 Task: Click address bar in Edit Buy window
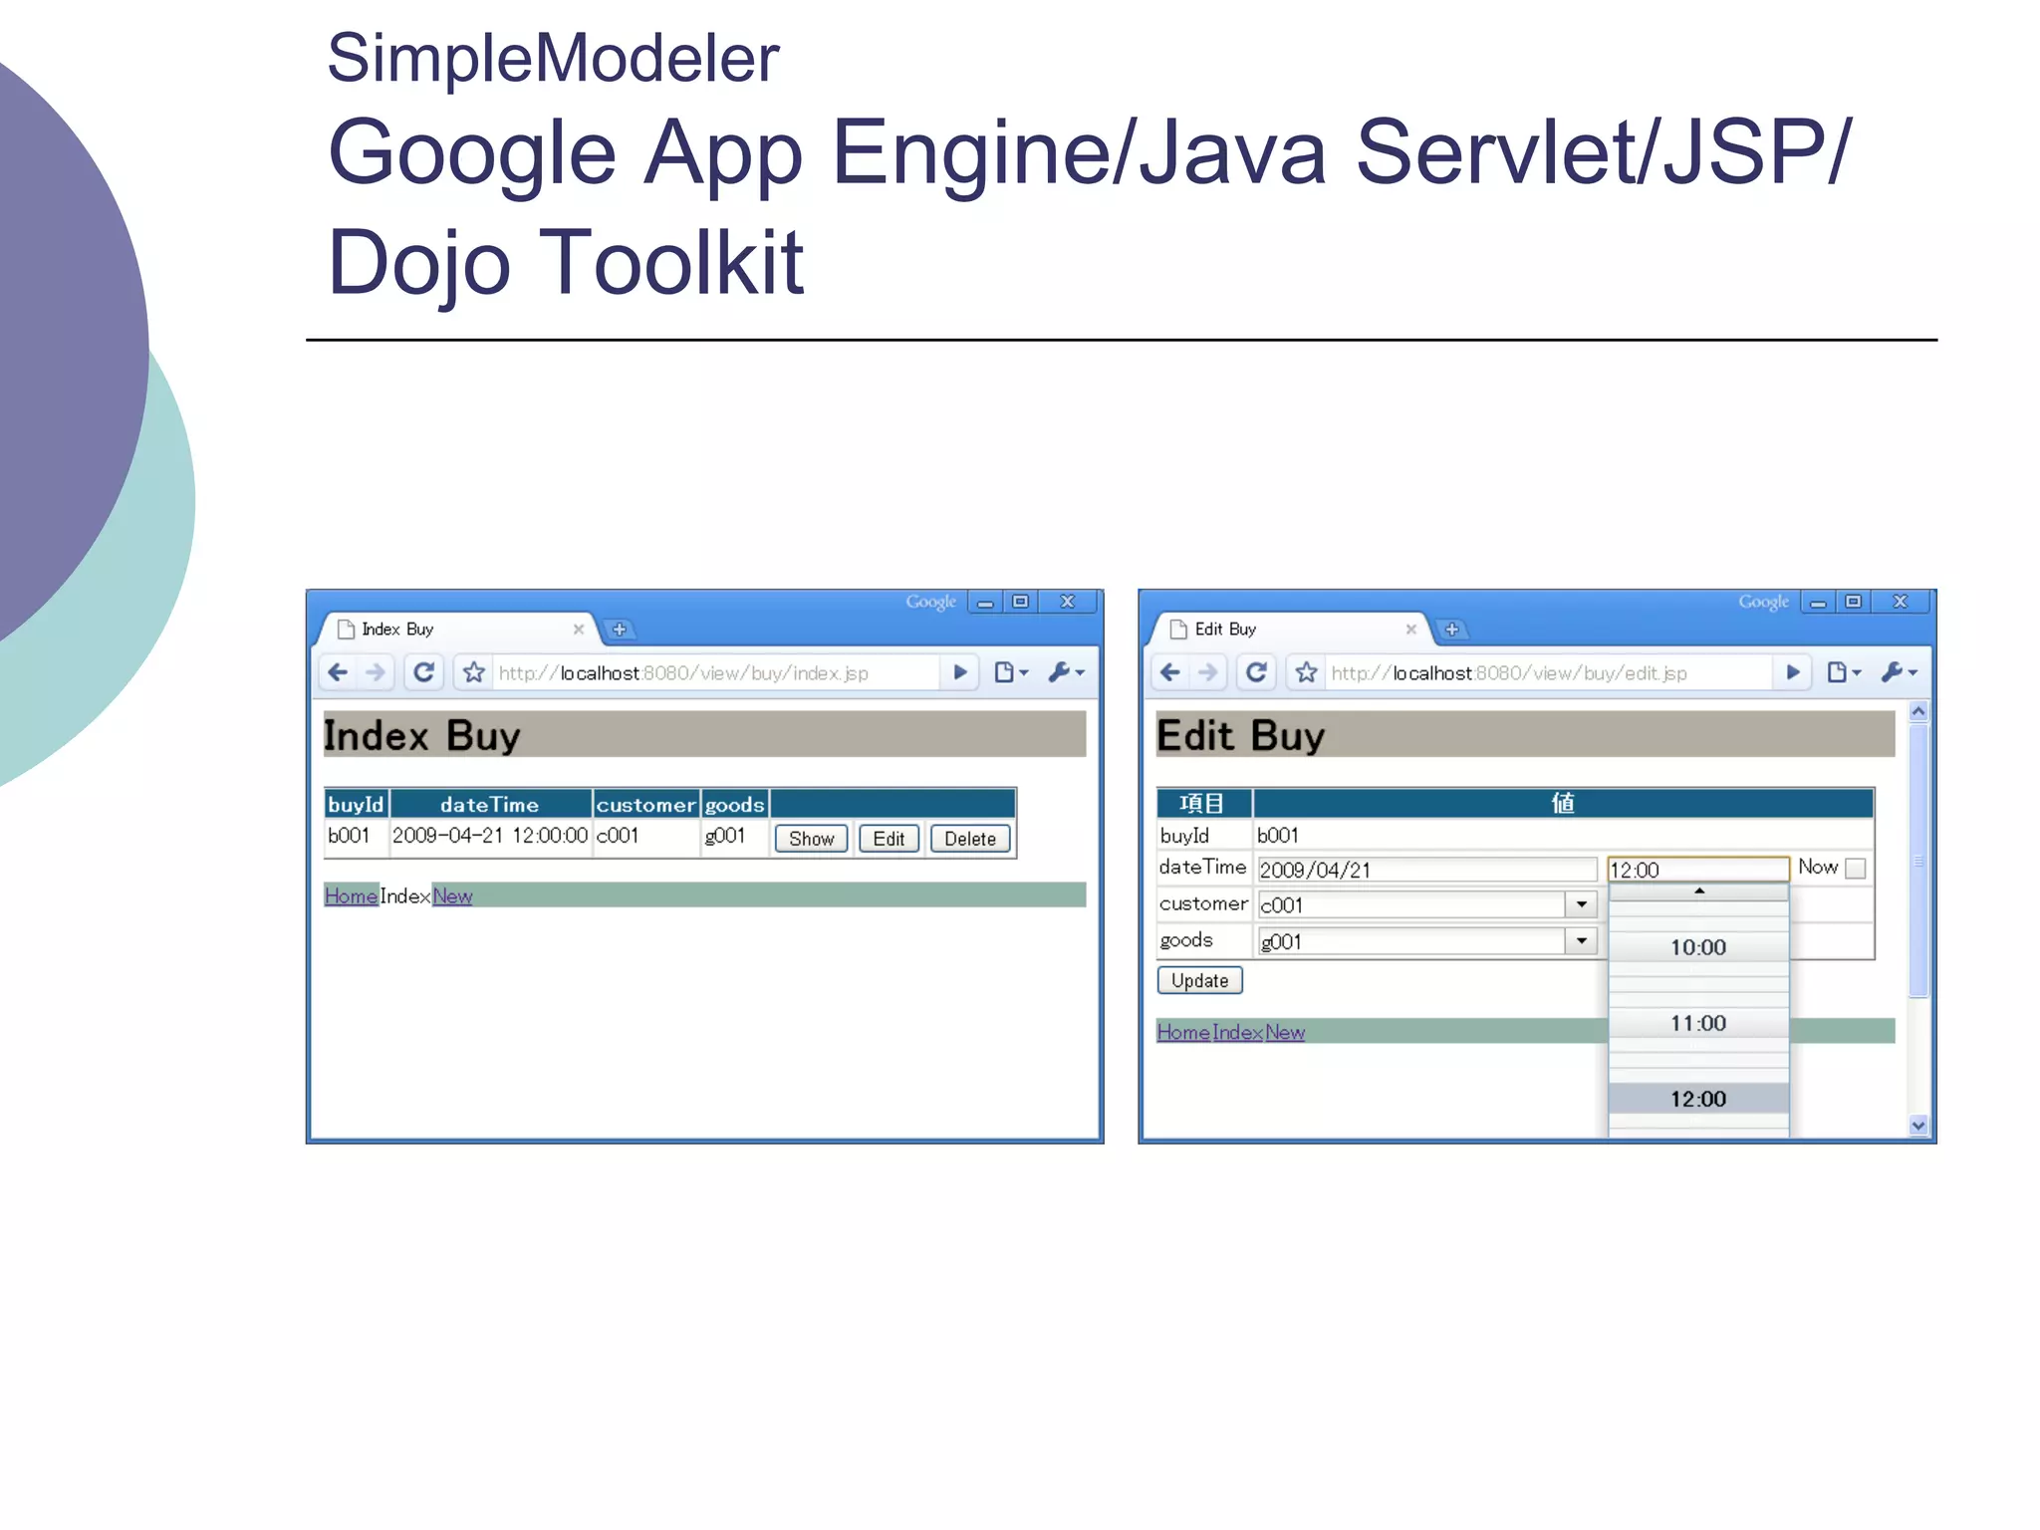1548,672
